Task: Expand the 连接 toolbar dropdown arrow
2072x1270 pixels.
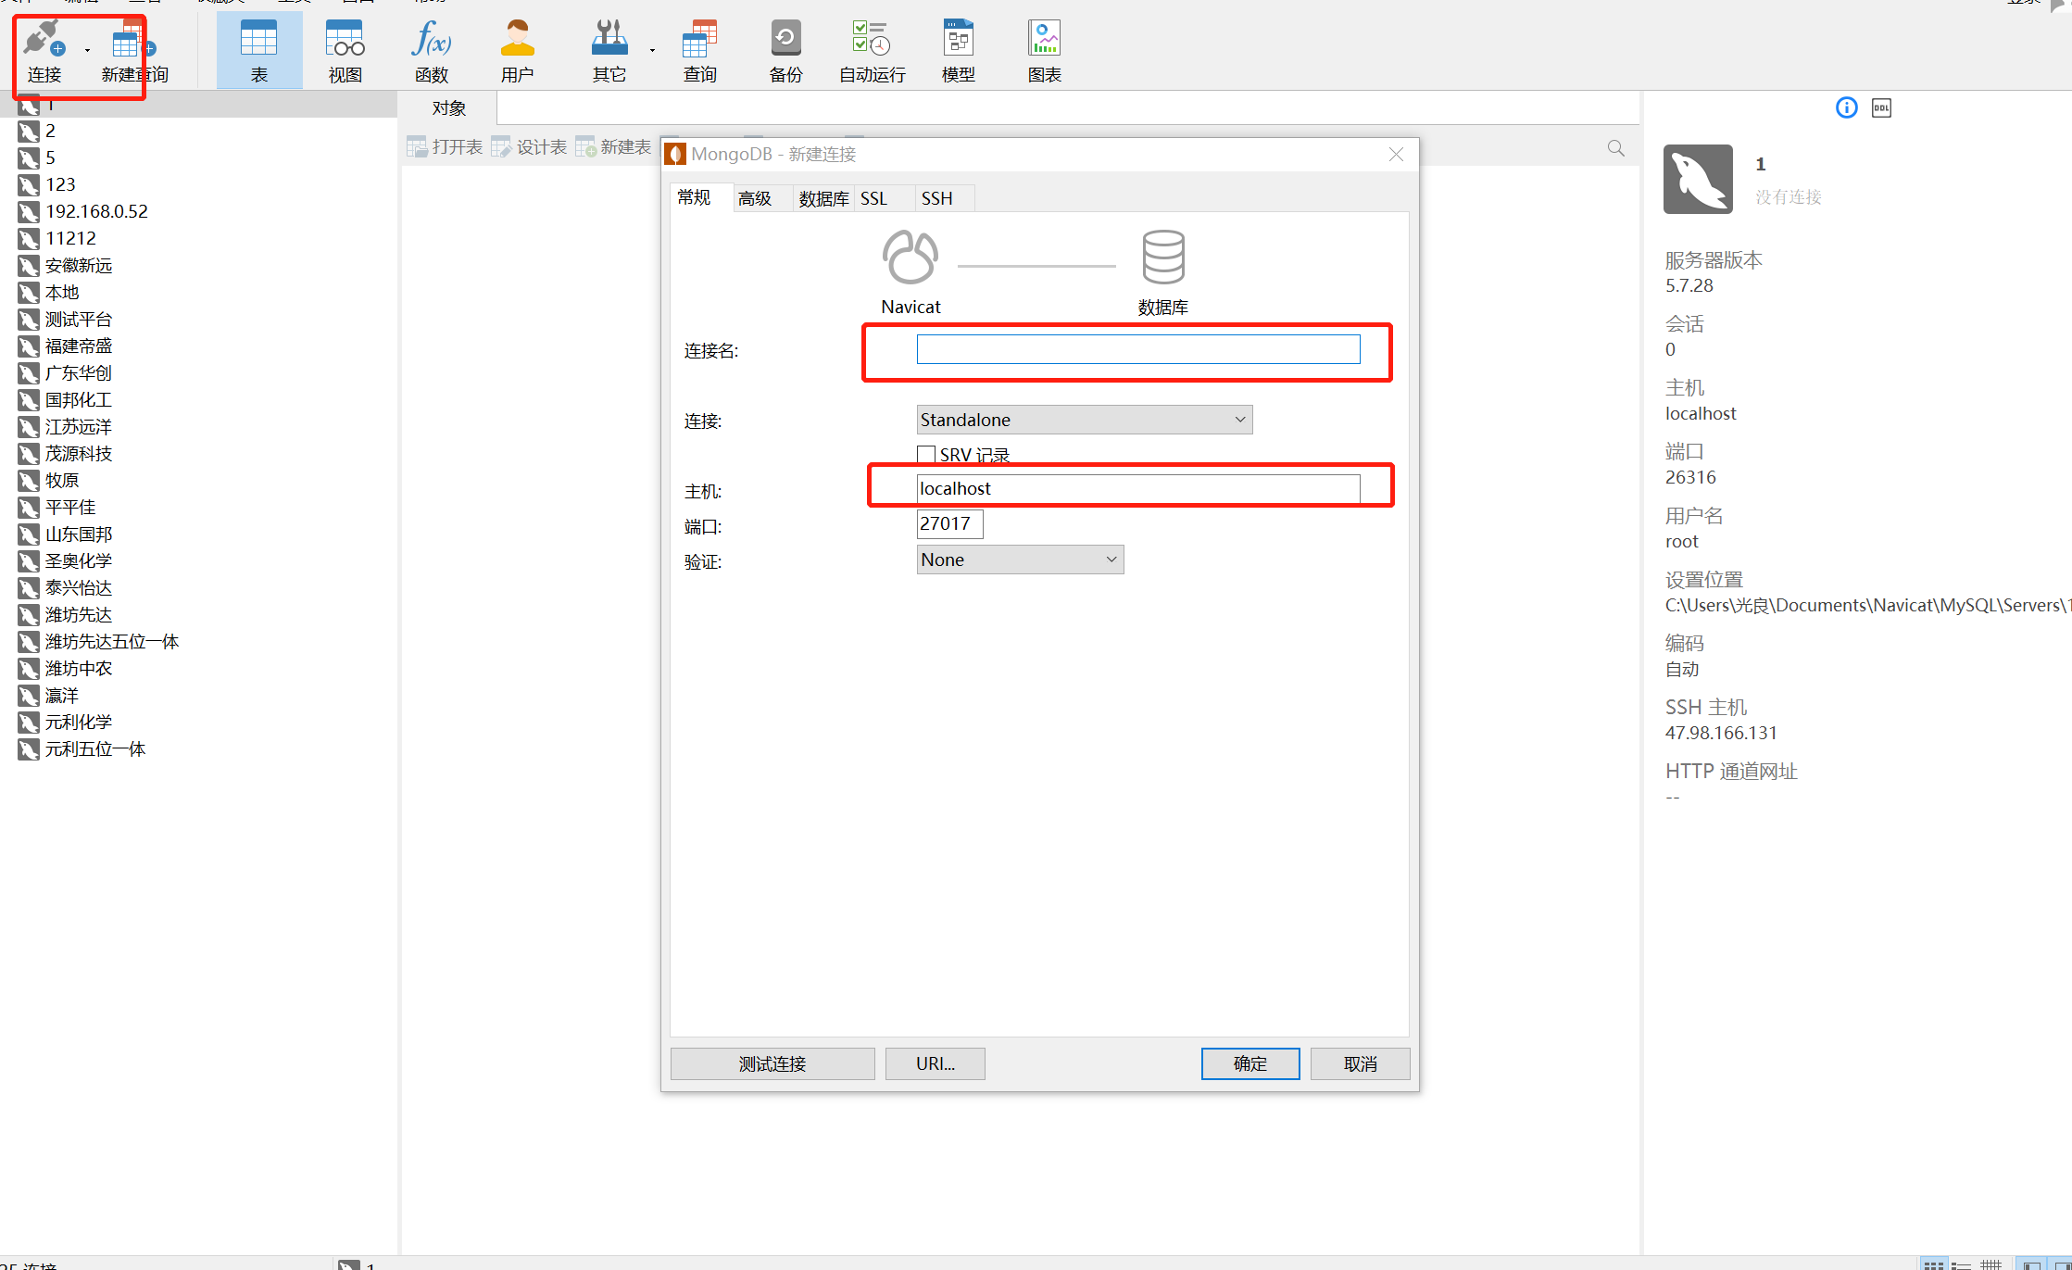Action: [x=87, y=50]
